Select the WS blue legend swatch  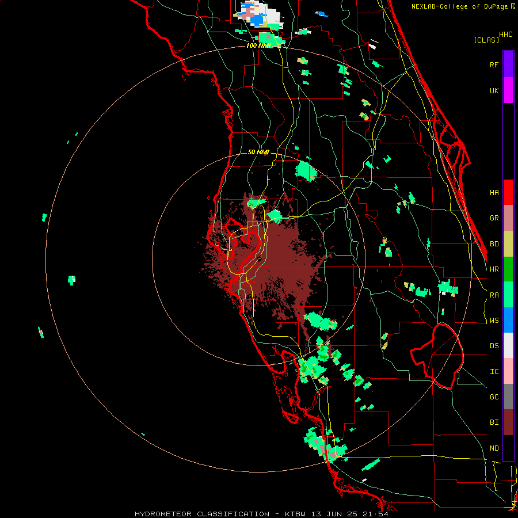(x=508, y=320)
